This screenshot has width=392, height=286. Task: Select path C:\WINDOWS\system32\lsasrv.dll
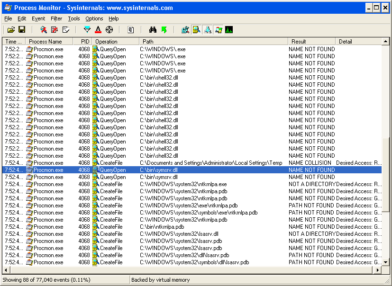pyautogui.click(x=179, y=234)
